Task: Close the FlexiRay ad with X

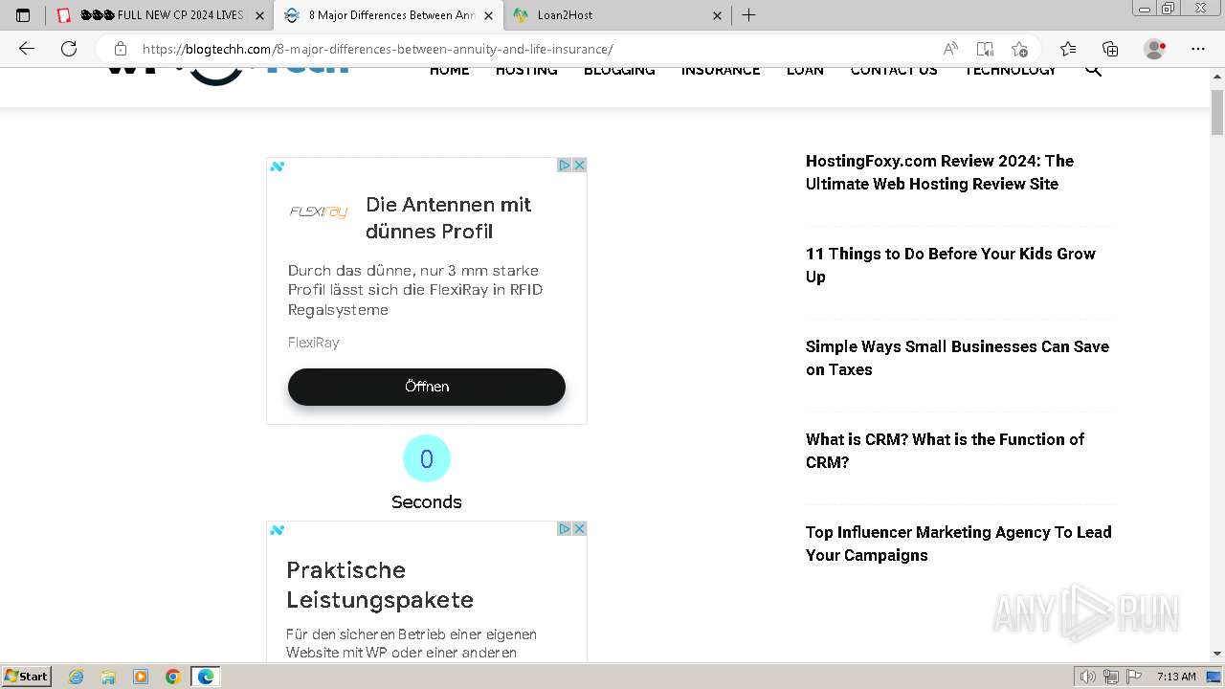Action: pyautogui.click(x=579, y=165)
